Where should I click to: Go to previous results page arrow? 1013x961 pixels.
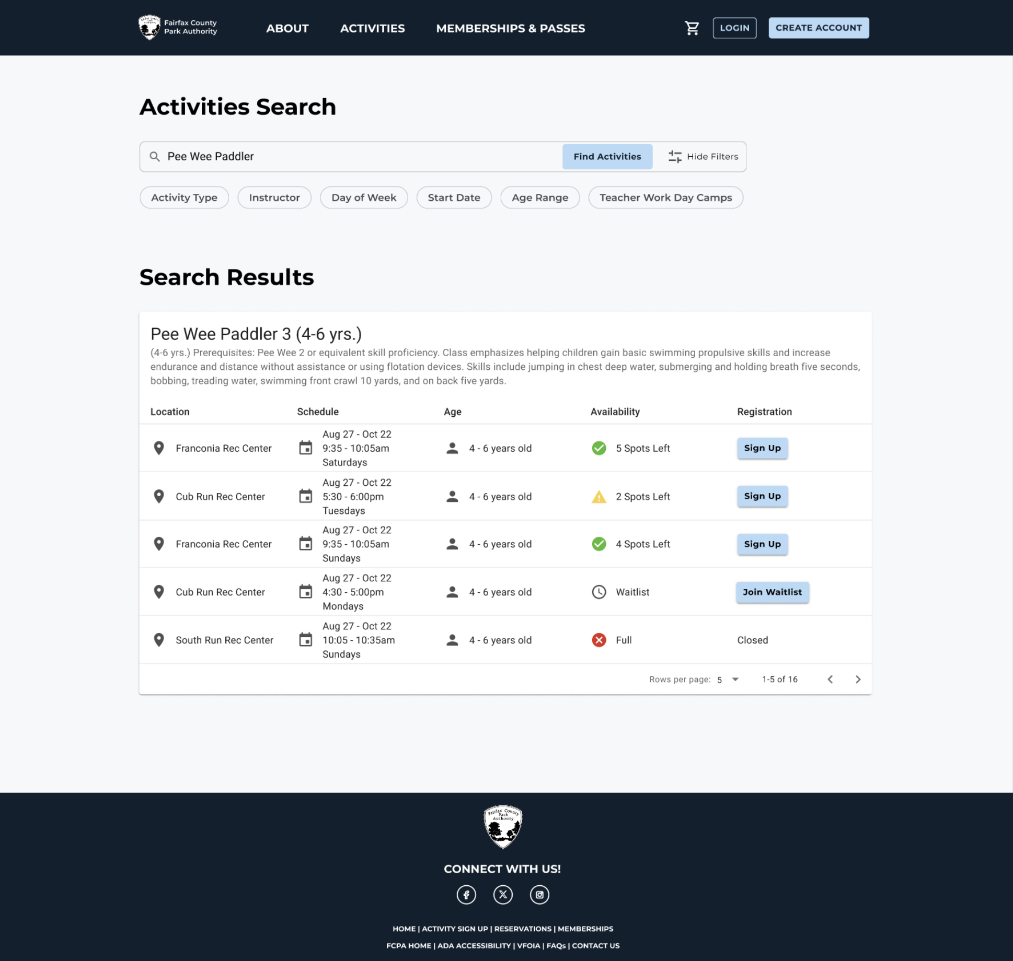click(x=830, y=679)
